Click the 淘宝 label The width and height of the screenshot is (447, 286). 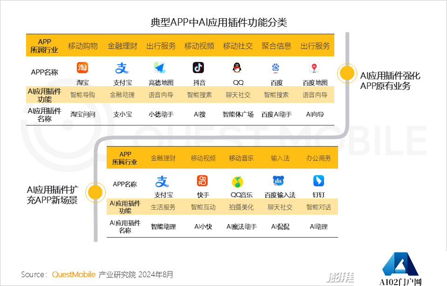(x=82, y=83)
